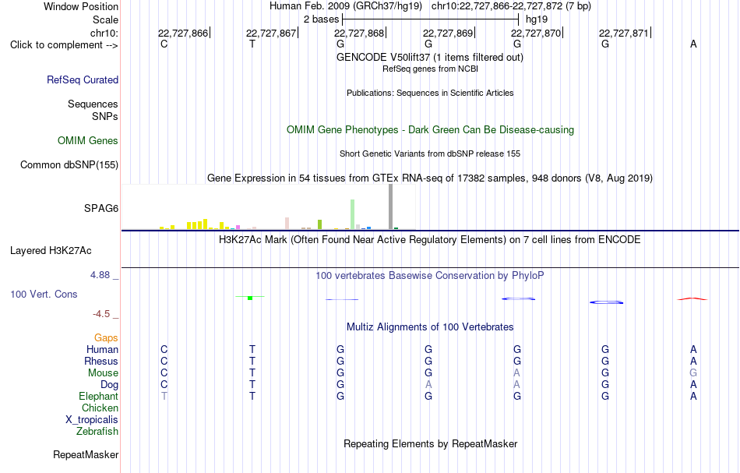The height and width of the screenshot is (473, 740).
Task: Click 'Publications: Sequences in Scientific Articles' title
Action: point(430,93)
